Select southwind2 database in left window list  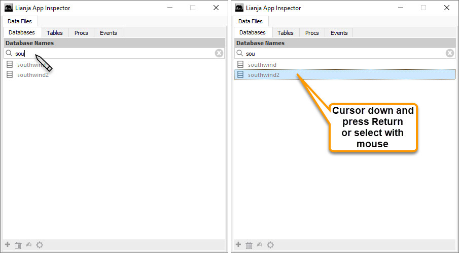pos(32,75)
